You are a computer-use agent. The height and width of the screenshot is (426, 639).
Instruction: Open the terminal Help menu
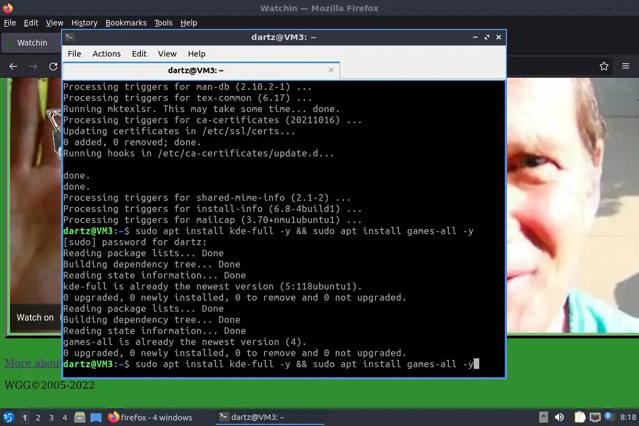click(x=196, y=54)
